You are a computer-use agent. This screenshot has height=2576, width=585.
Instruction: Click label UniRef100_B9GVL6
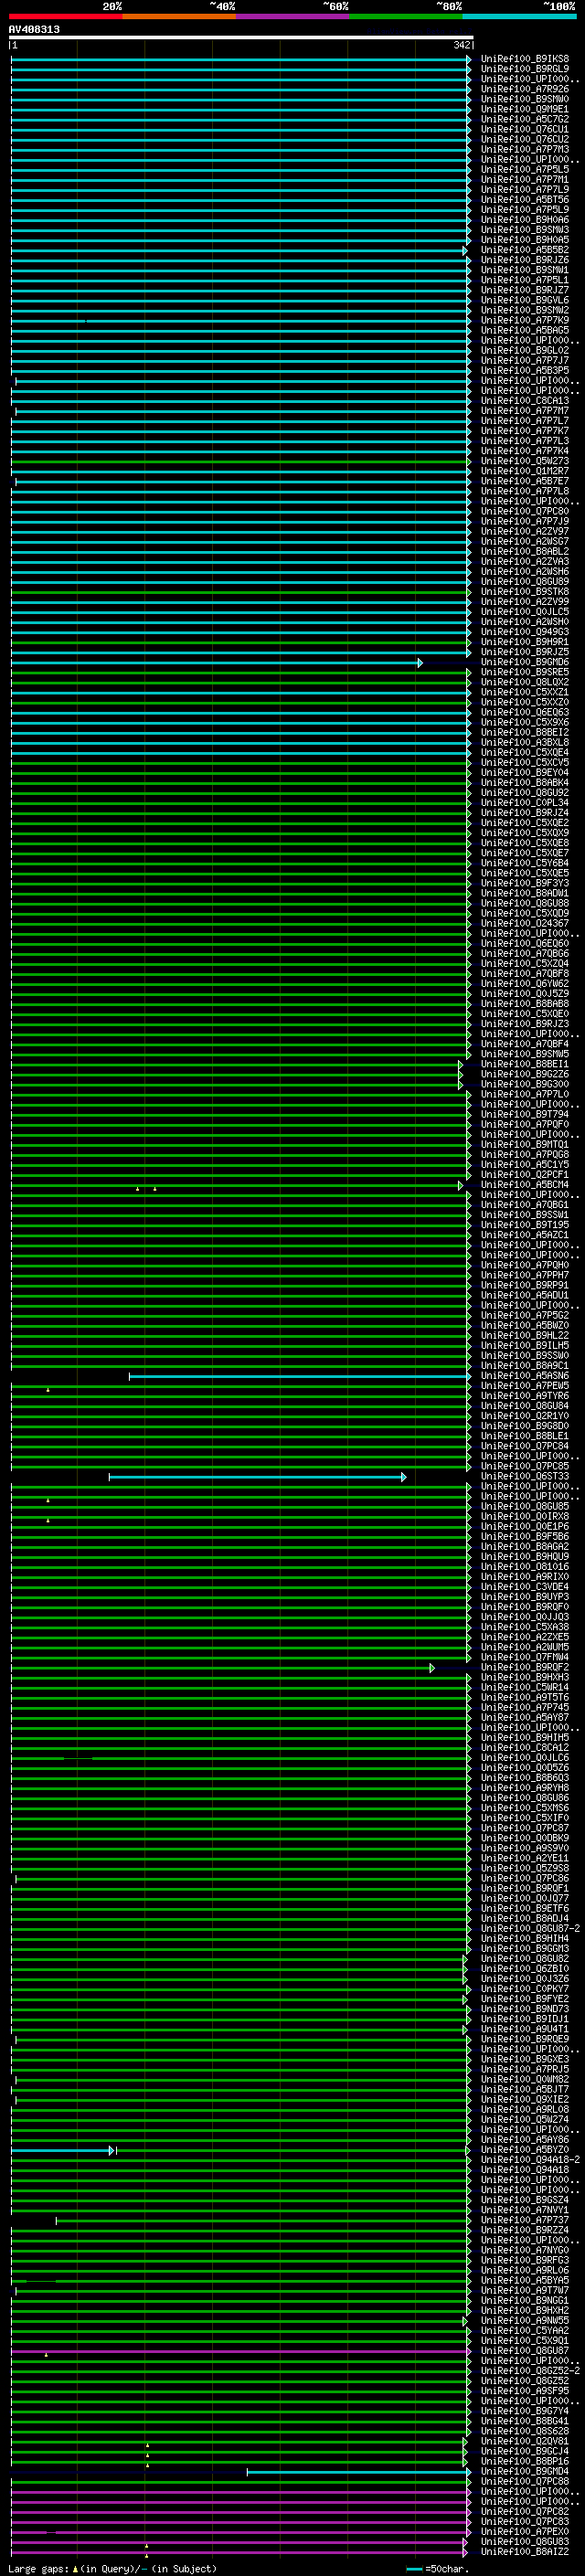[525, 301]
